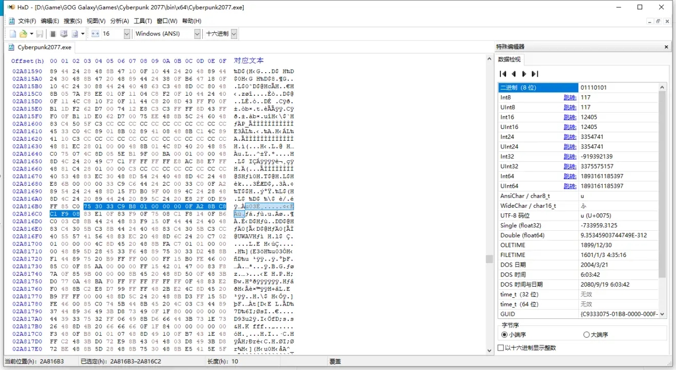Open the Windows (ANSI) charset dropdown
The image size is (676, 370).
click(x=197, y=34)
